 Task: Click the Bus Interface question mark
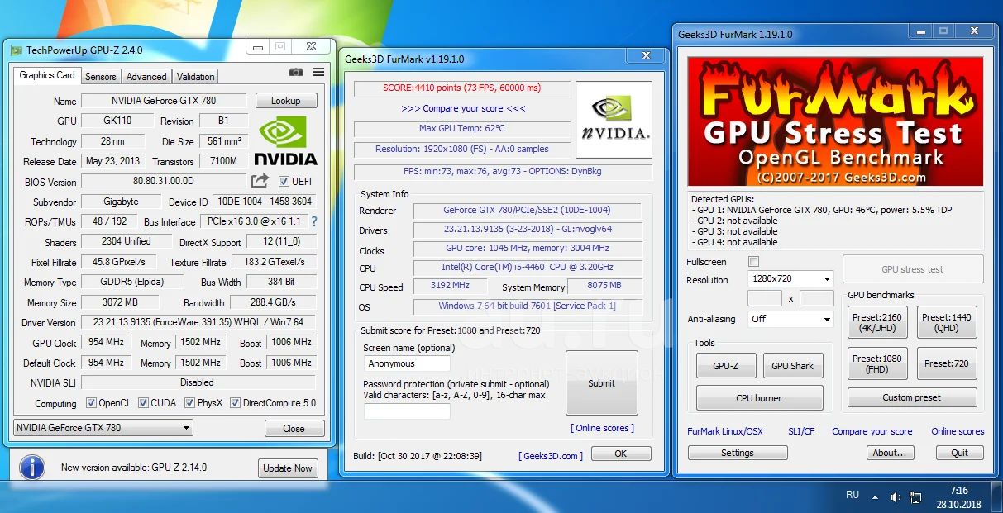pos(314,221)
